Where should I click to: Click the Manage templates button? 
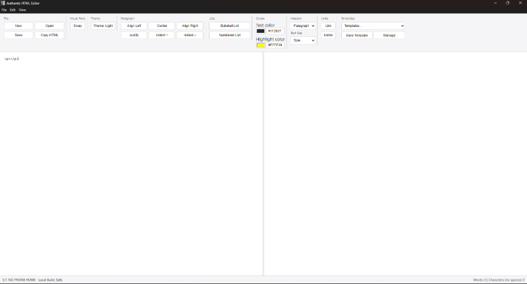click(x=389, y=36)
